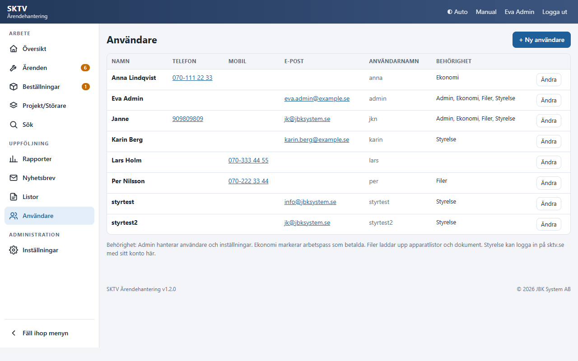Edit Per Nilsson with Ändra
The image size is (578, 361).
[549, 183]
